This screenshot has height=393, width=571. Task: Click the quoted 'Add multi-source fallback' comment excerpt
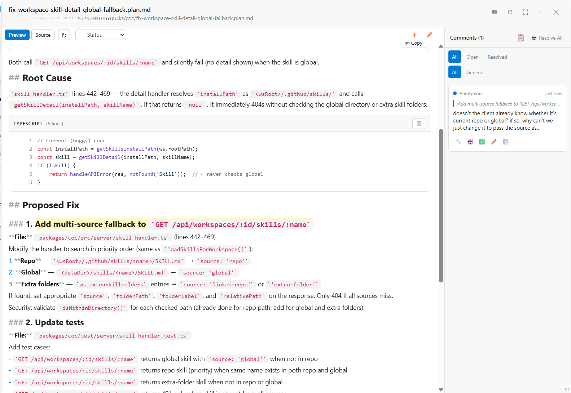point(509,104)
